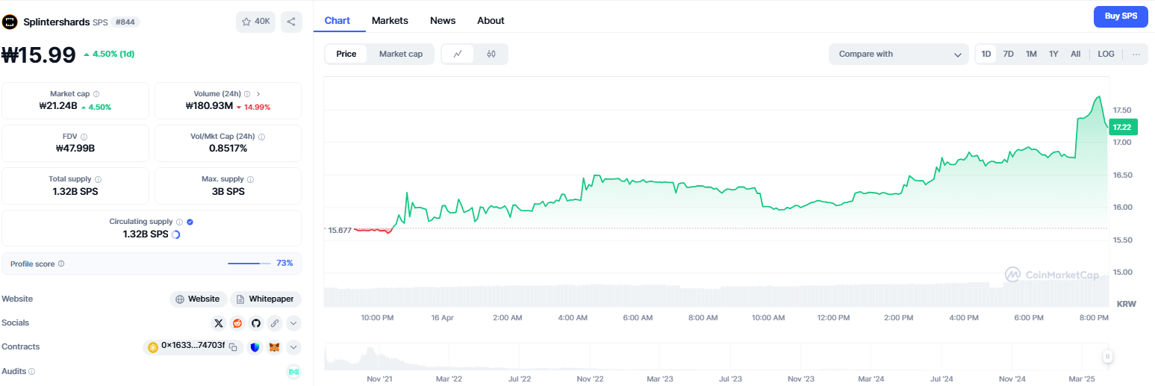
Task: Show Max. supply info icon
Action: (250, 179)
